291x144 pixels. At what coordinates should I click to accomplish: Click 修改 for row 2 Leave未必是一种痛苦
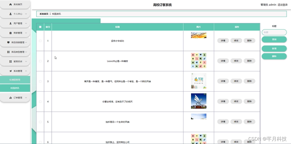coord(236,61)
